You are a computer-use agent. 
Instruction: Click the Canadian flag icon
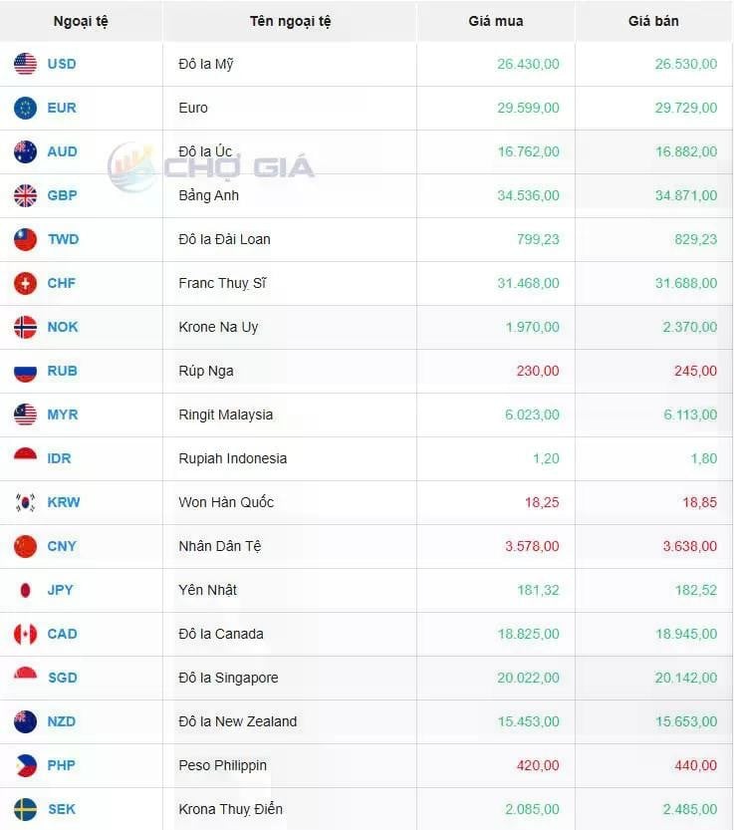pos(26,634)
